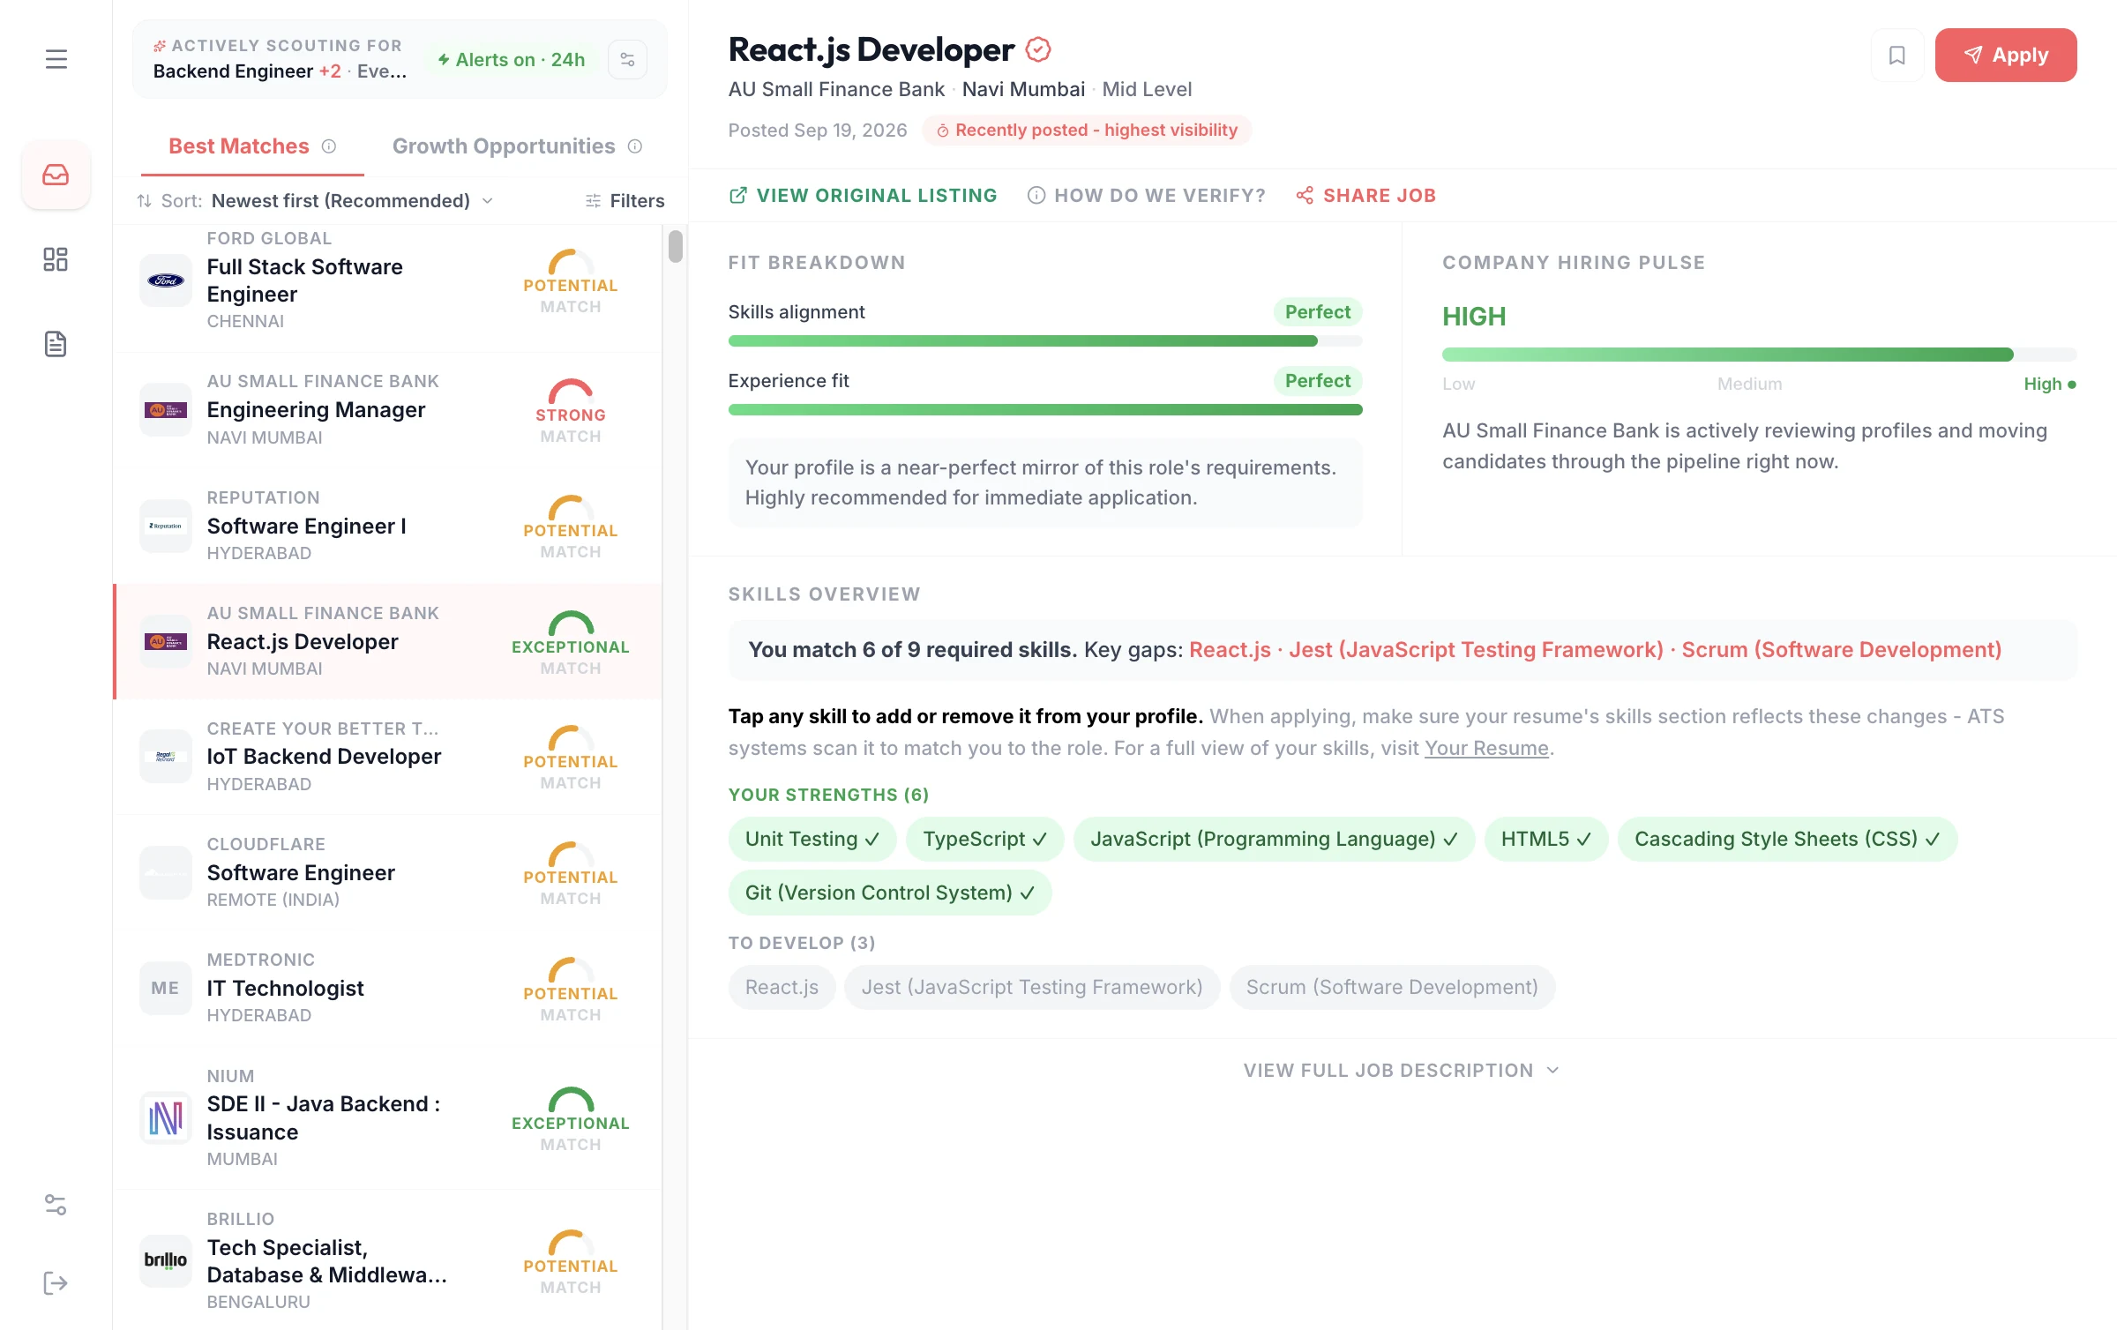Image resolution: width=2117 pixels, height=1330 pixels.
Task: Click the Apply button
Action: coord(2006,56)
